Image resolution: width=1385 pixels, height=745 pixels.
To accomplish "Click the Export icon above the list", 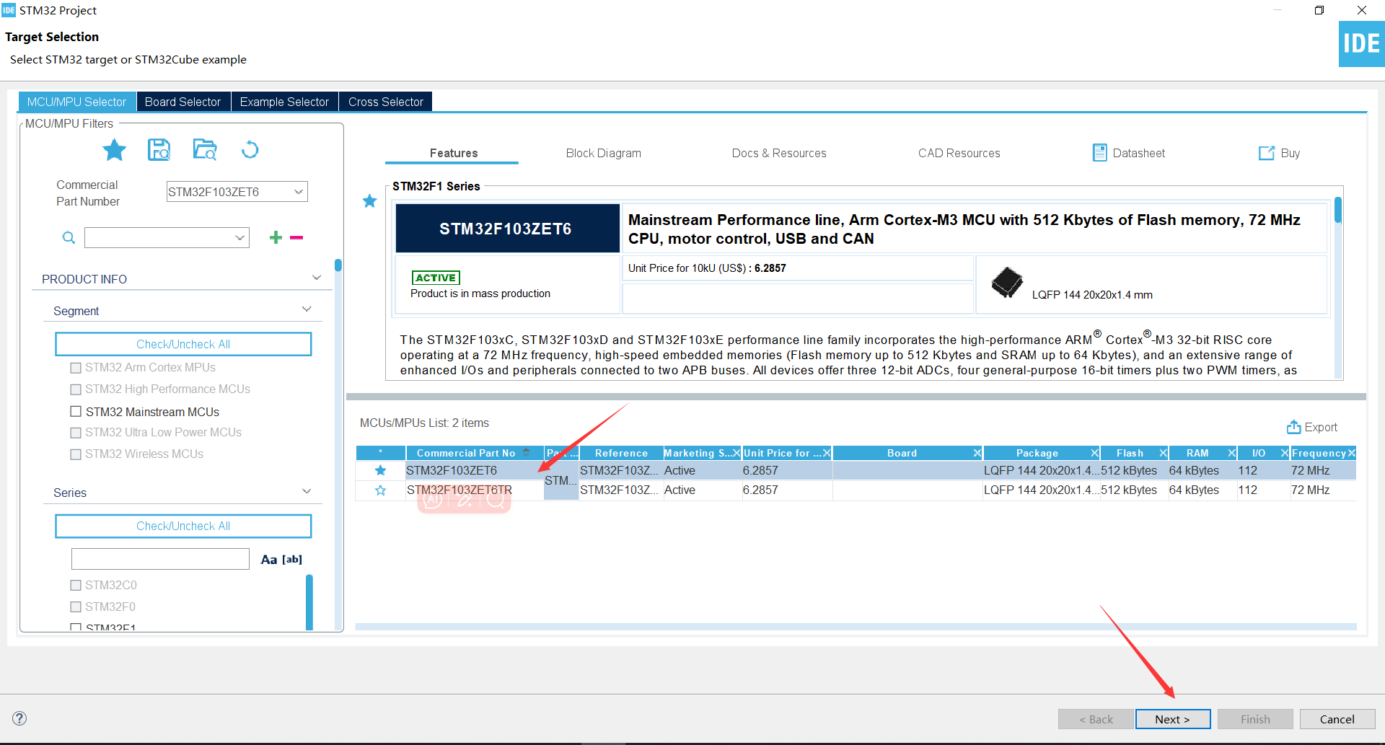I will point(1294,427).
